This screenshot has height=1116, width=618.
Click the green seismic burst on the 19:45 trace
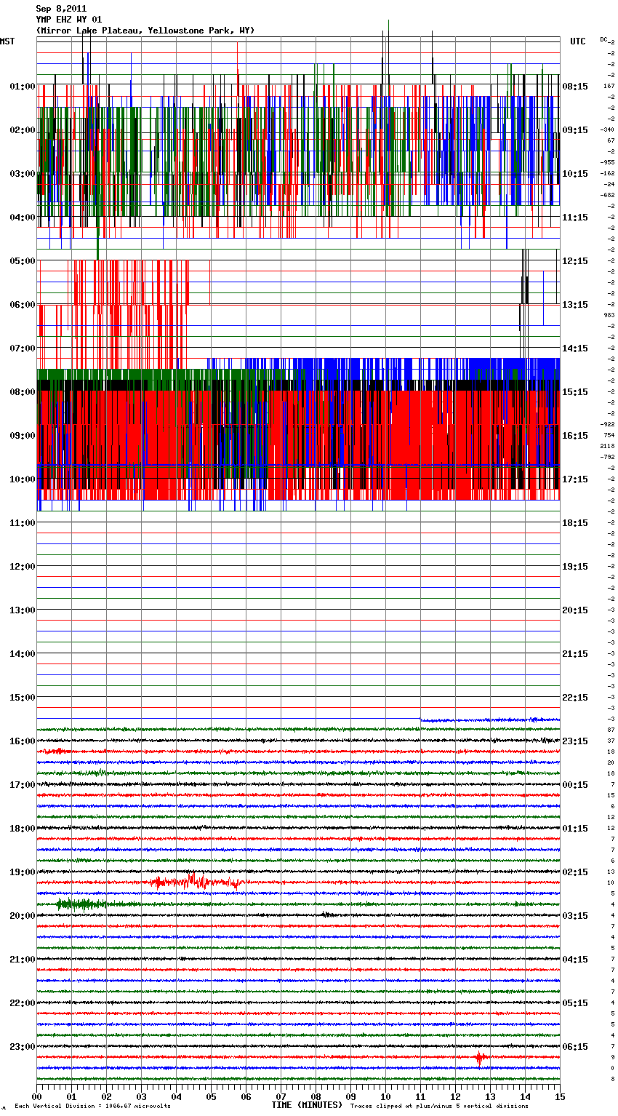[x=84, y=904]
